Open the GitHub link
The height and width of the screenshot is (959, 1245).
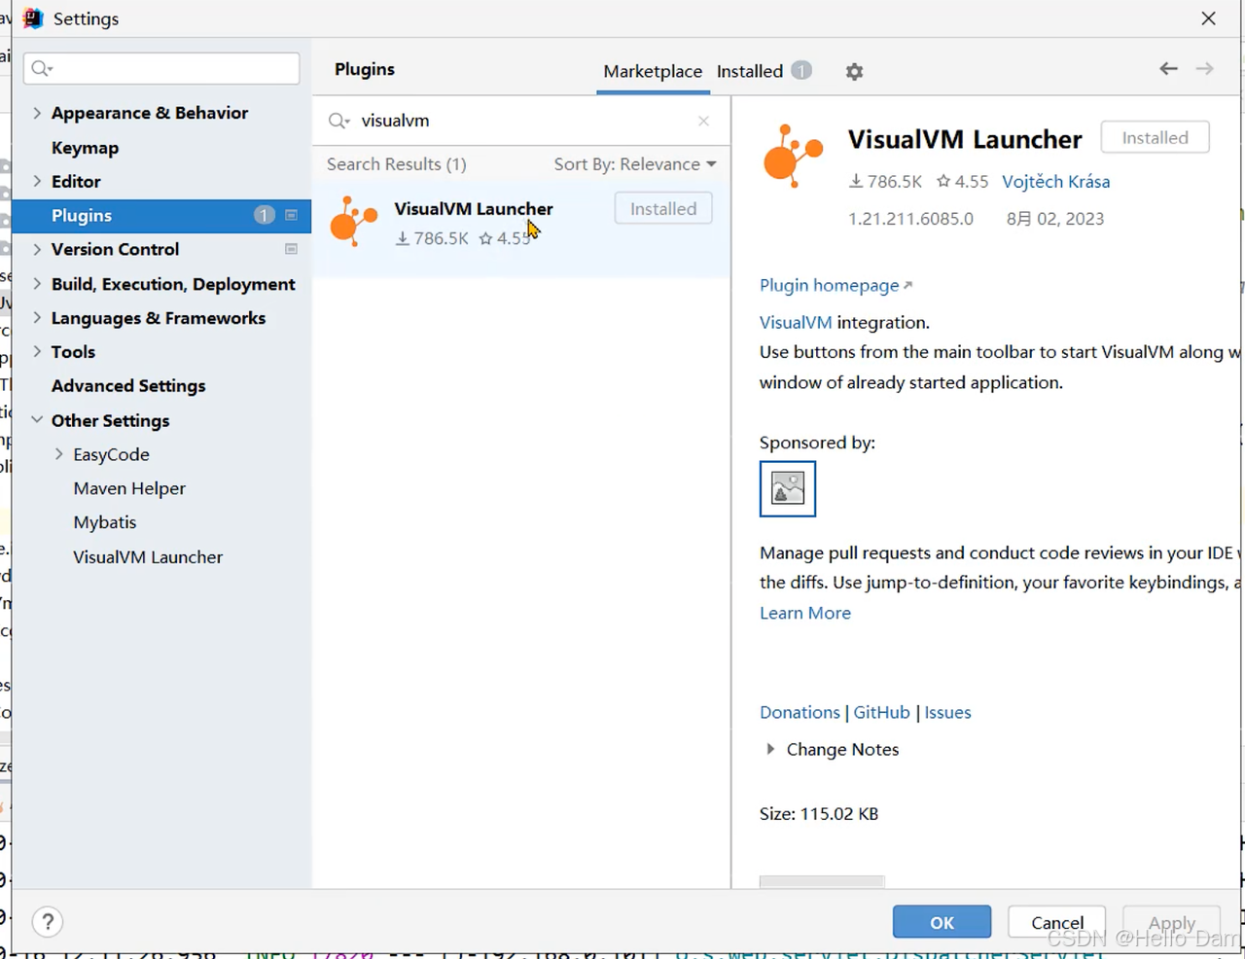[881, 712]
